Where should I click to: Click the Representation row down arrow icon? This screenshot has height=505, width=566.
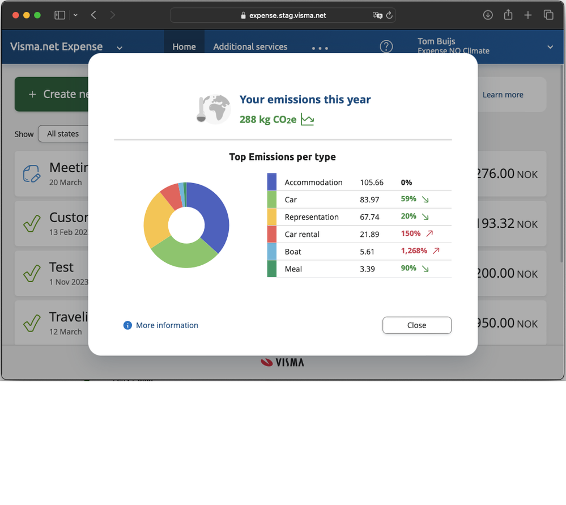425,217
